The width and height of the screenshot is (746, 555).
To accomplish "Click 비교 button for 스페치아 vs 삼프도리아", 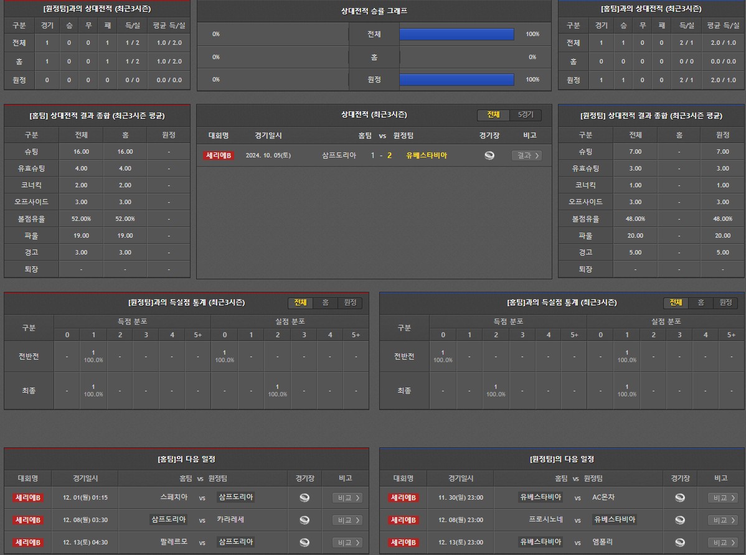I will click(347, 498).
